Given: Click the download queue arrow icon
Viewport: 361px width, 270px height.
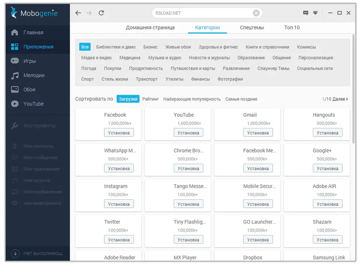Looking at the screenshot, I should [x=15, y=254].
